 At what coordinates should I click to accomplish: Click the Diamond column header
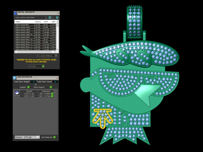click(x=46, y=91)
